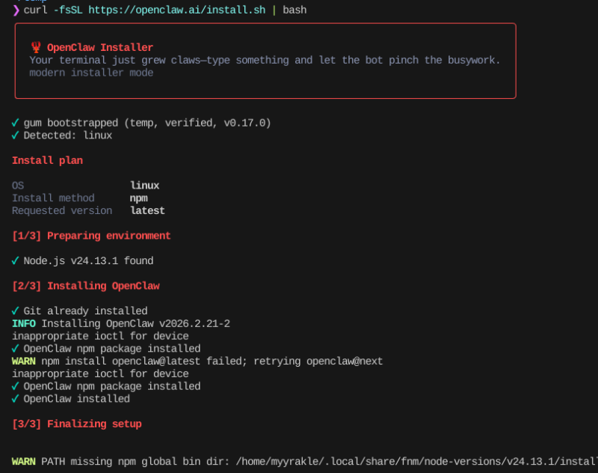Click the [1/3] Preparing environment heading
The width and height of the screenshot is (598, 473).
click(91, 236)
